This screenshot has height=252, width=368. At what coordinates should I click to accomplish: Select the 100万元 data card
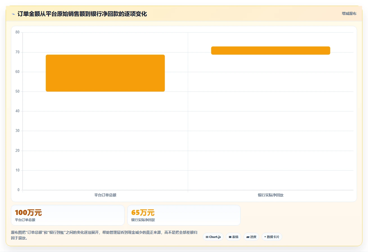coord(68,215)
